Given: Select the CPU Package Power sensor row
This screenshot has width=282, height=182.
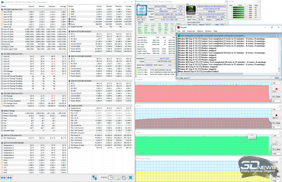Looking at the screenshot, I should (x=34, y=103).
